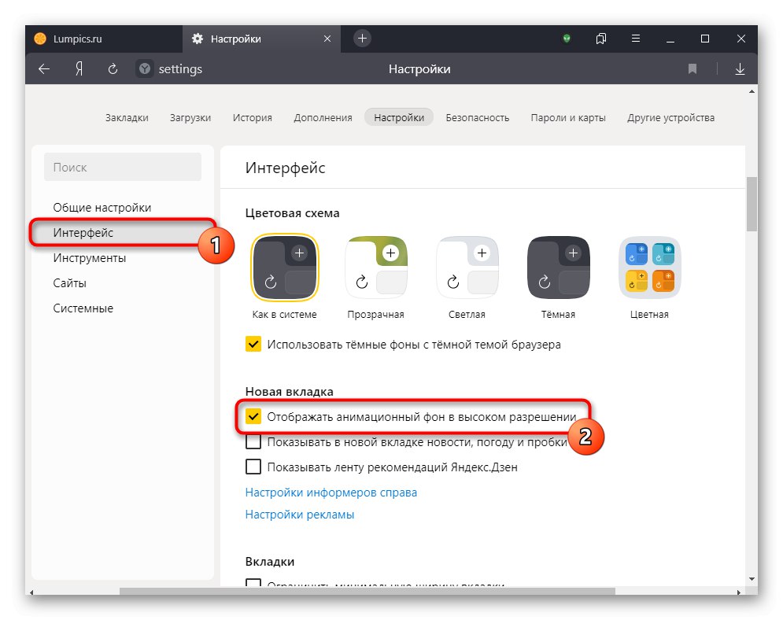Open the Пароли и карты section
Image resolution: width=783 pixels, height=620 pixels.
[568, 116]
